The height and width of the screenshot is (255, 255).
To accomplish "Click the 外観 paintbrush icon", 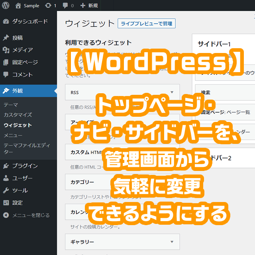I will pyautogui.click(x=6, y=91).
